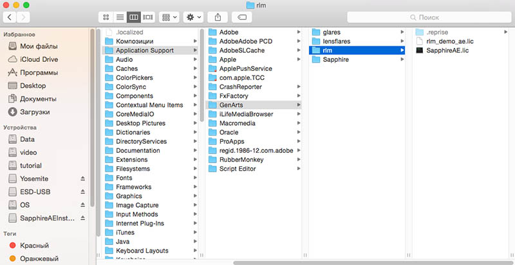Click the second column's vertical scrollbar
Viewport: 515px width, 265px height.
pyautogui.click(x=202, y=75)
